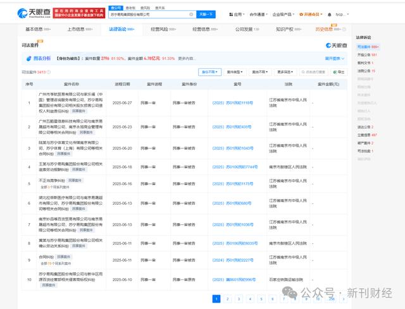The width and height of the screenshot is (405, 309).
Task: Select 破产案件 in the right sidebar
Action: [x=365, y=143]
